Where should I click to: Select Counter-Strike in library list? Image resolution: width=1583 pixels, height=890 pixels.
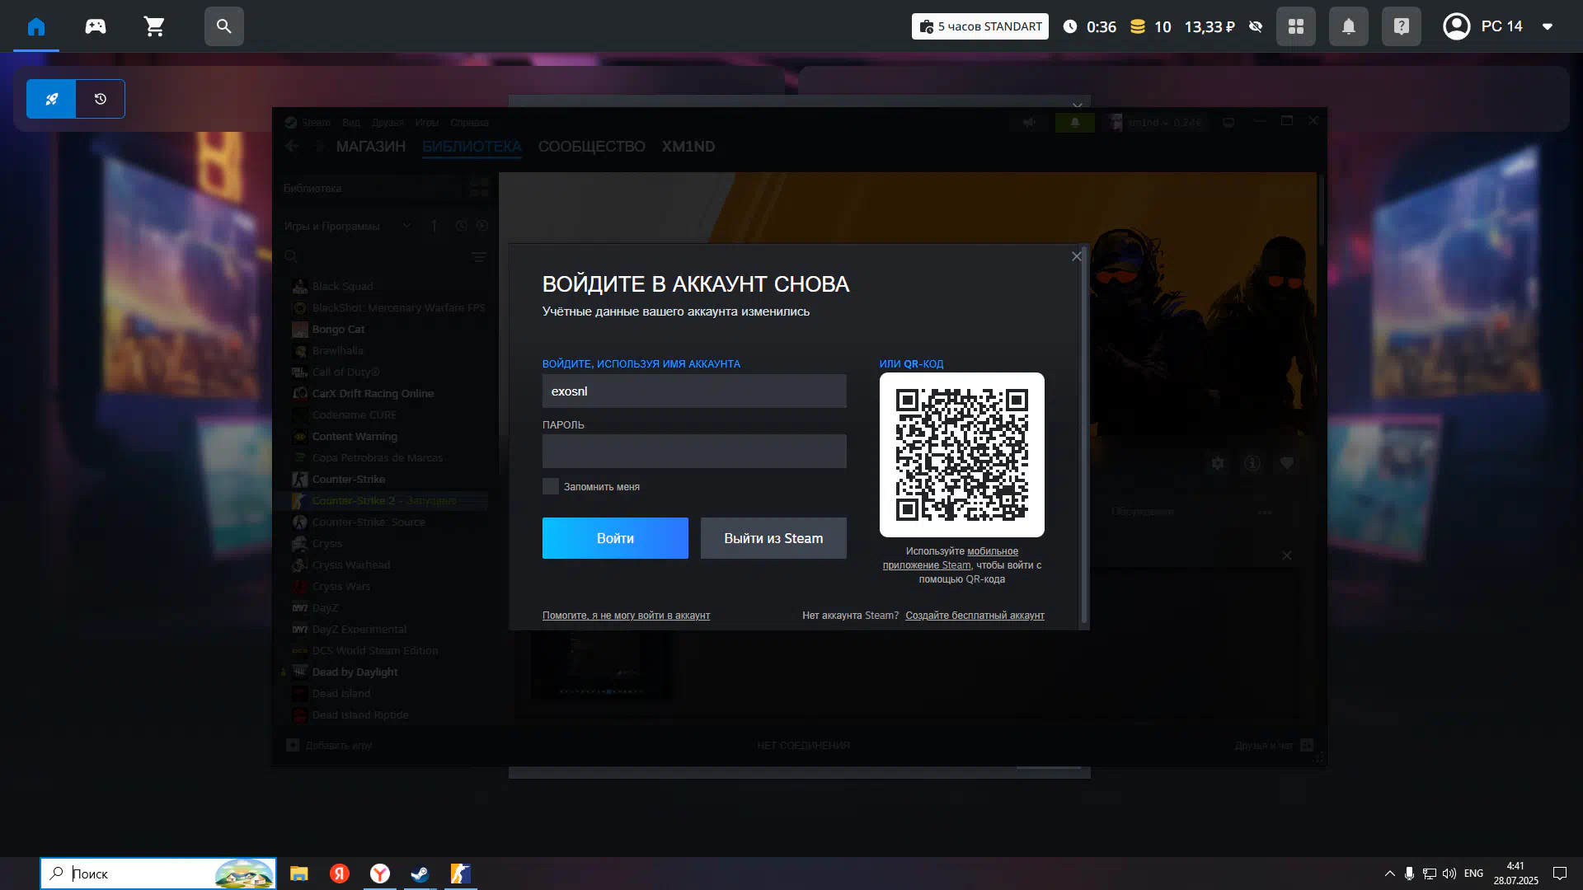coord(349,480)
